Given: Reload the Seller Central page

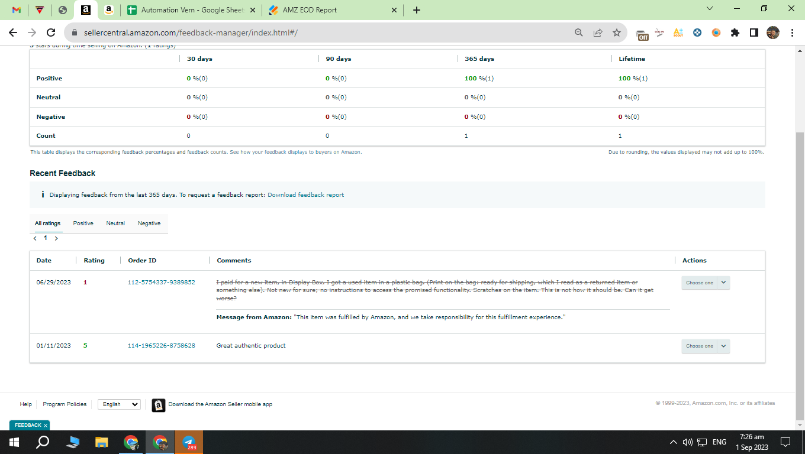Looking at the screenshot, I should 51,33.
